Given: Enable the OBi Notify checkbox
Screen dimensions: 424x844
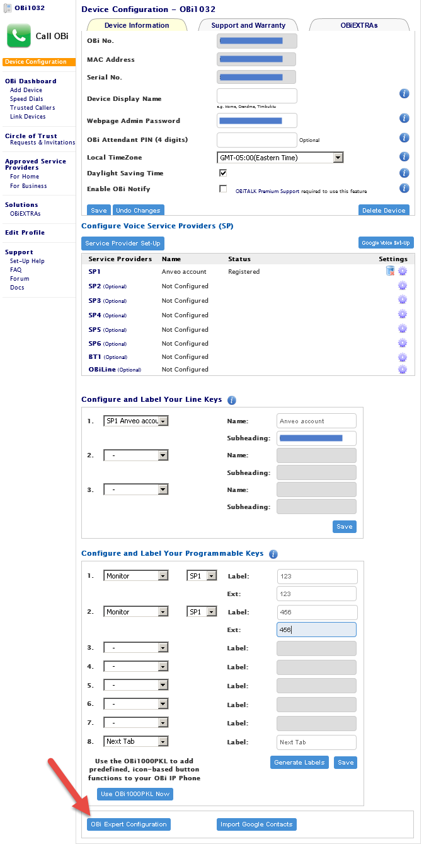Looking at the screenshot, I should 223,189.
